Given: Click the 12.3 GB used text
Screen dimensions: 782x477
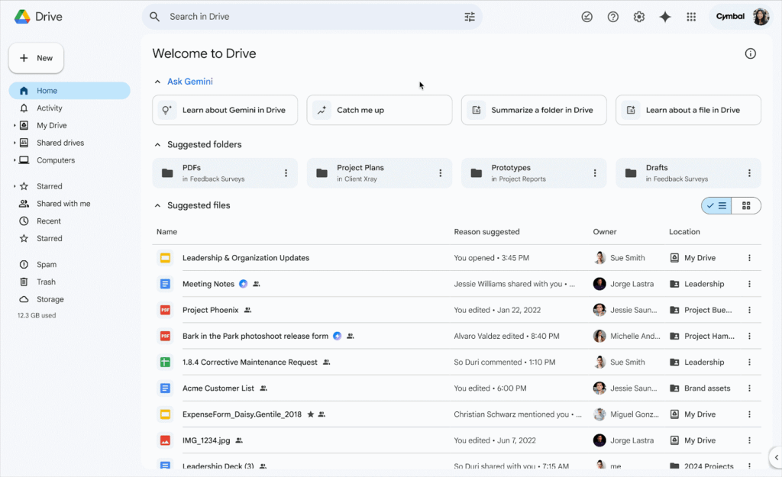Looking at the screenshot, I should click(37, 315).
